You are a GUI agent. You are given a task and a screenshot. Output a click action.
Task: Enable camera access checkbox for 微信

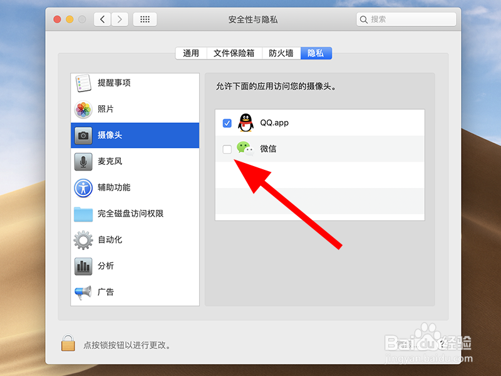(x=227, y=149)
